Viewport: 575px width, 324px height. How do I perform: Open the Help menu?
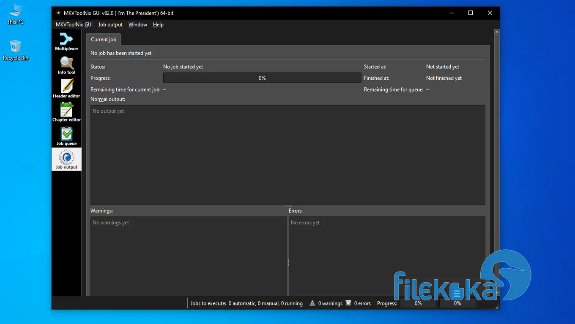tap(158, 24)
